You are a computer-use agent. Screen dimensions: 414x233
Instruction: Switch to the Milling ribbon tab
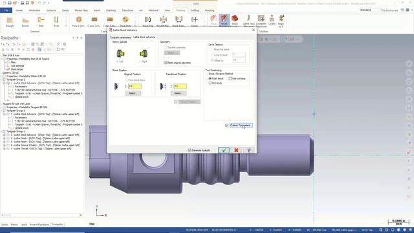point(195,10)
